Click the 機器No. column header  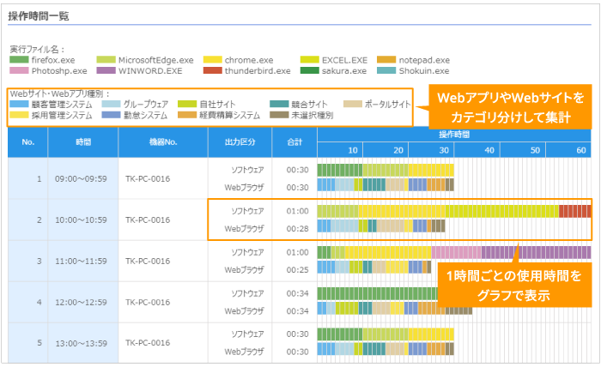pyautogui.click(x=163, y=142)
